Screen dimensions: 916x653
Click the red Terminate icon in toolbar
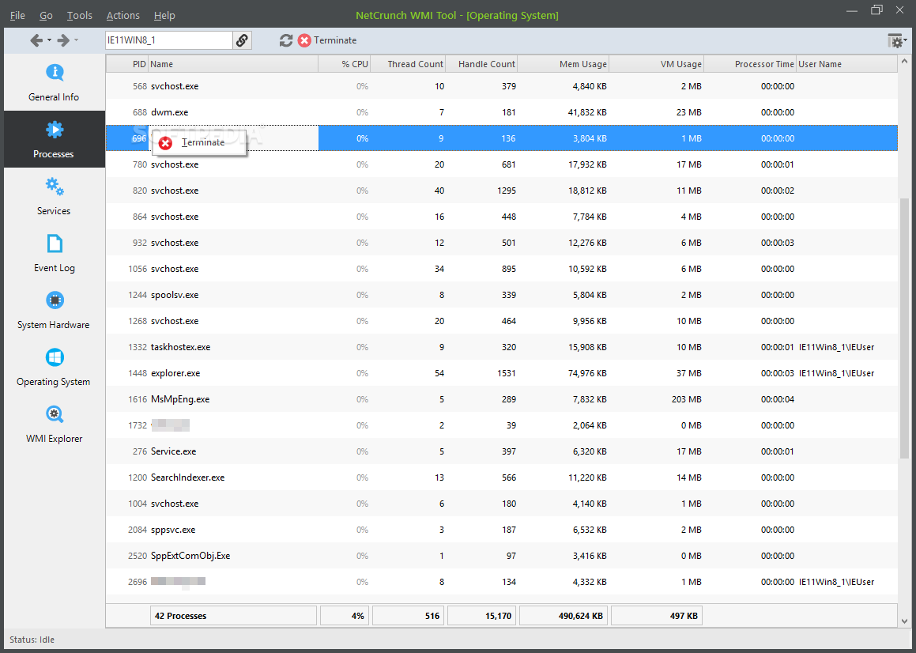tap(304, 40)
